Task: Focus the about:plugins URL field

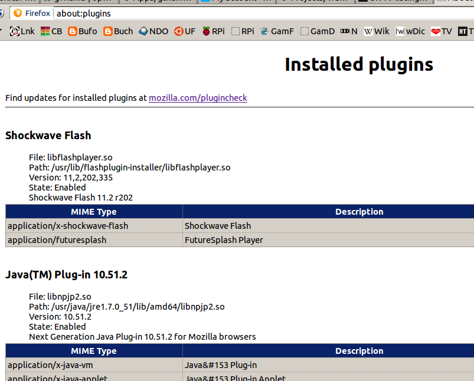Action: coord(263,14)
